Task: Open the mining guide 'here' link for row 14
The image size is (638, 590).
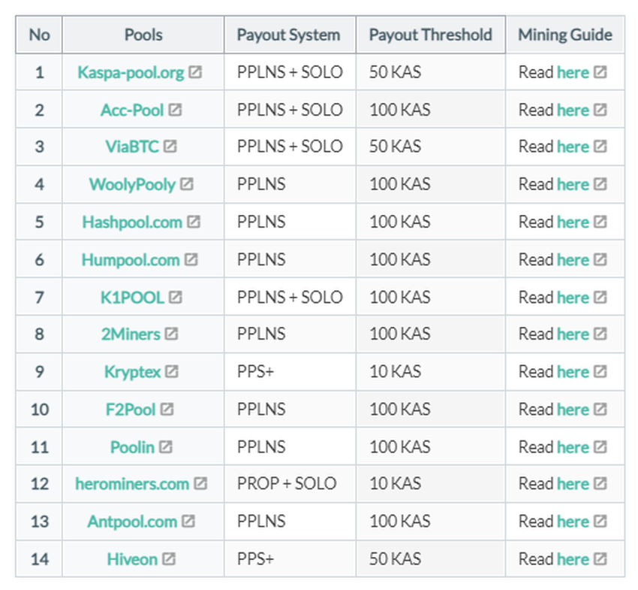Action: (x=573, y=559)
